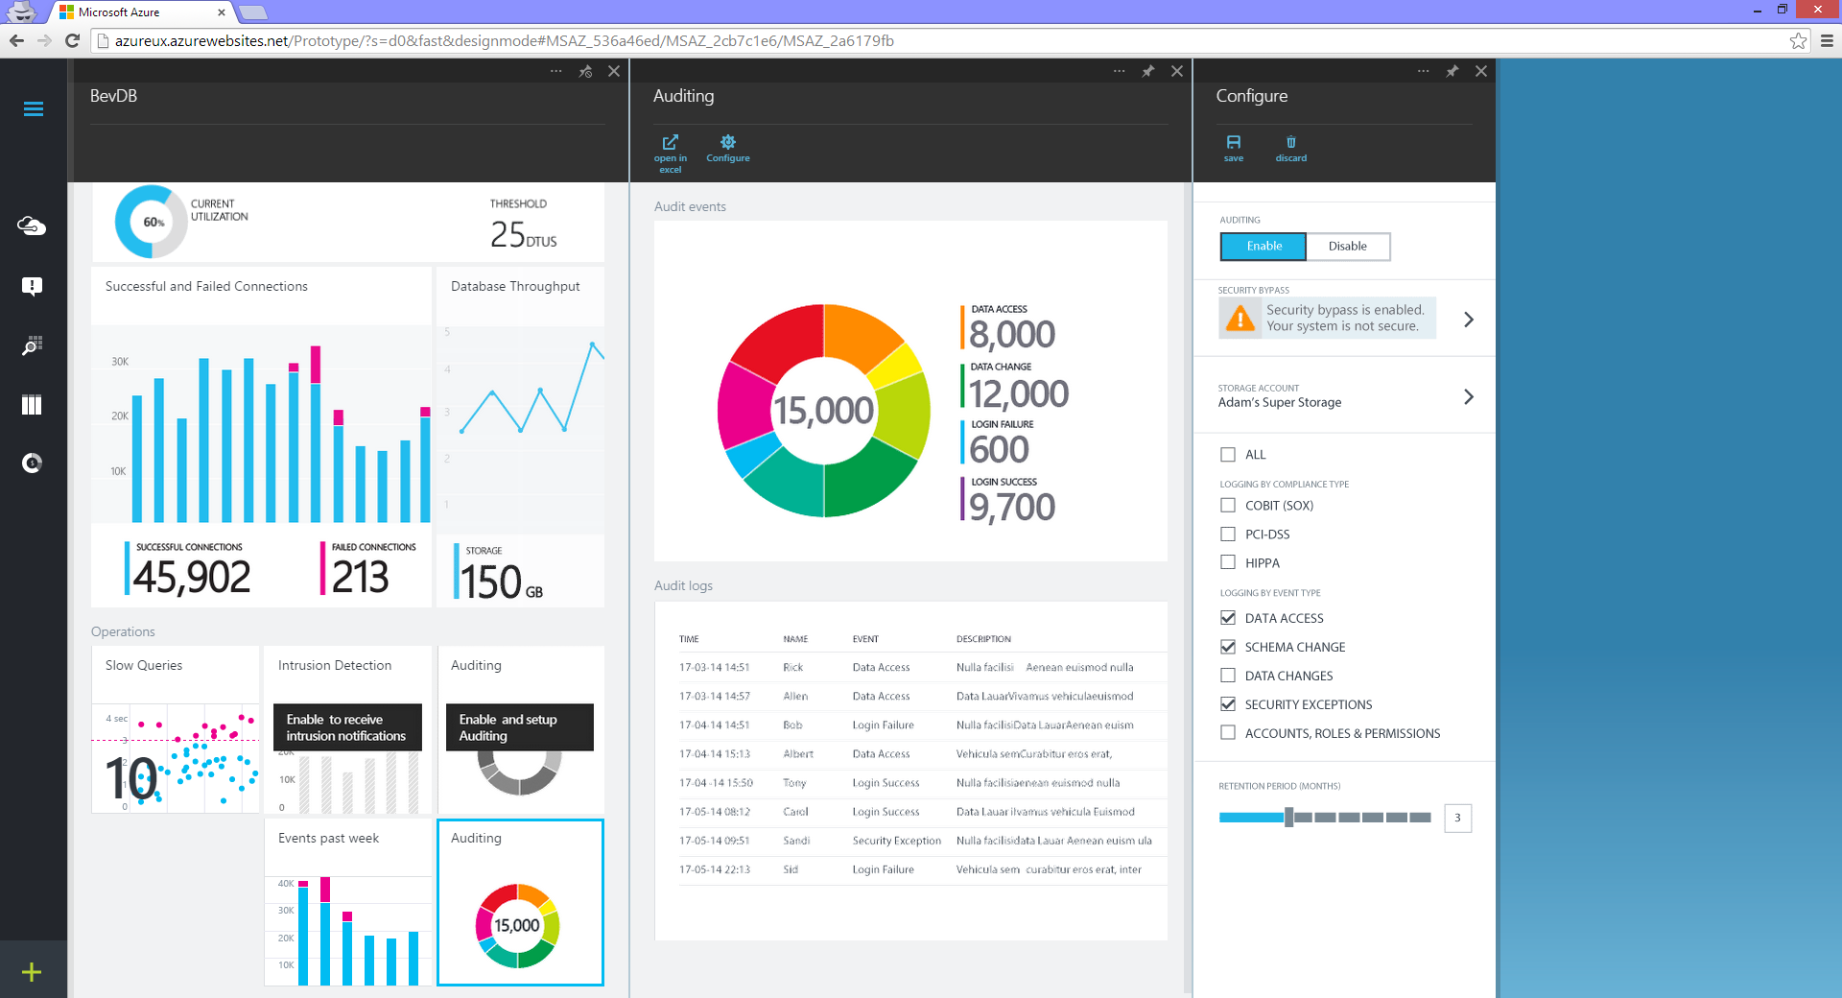The width and height of the screenshot is (1842, 998).
Task: Pin the Configure blade
Action: click(x=1452, y=71)
